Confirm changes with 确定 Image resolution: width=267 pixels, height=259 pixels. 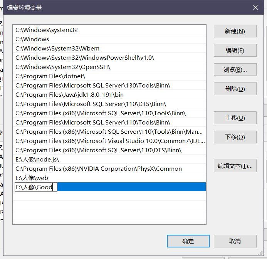tap(188, 241)
